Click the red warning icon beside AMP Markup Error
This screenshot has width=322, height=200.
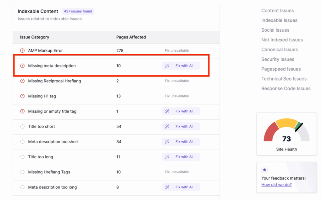[x=22, y=50]
